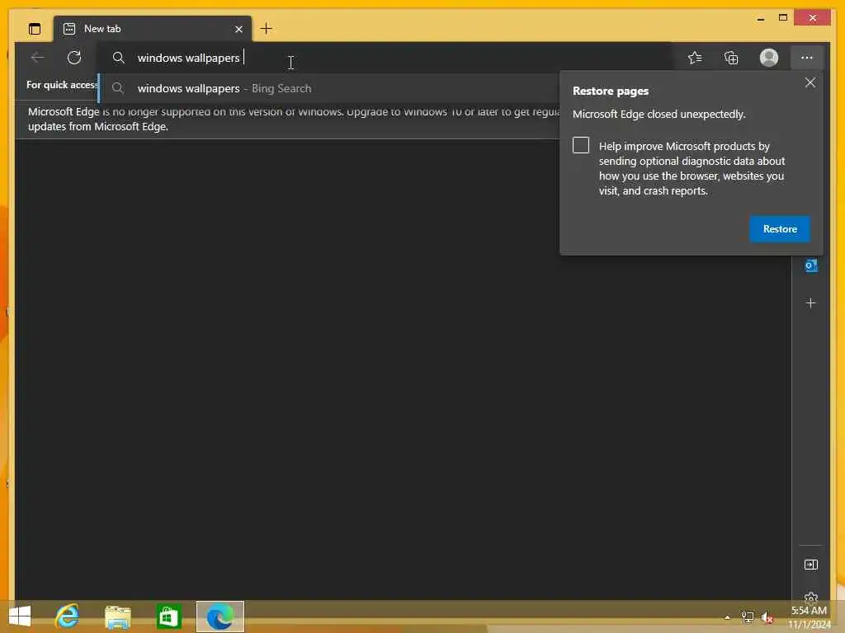Open the Windows Start button
845x633 pixels.
21,617
